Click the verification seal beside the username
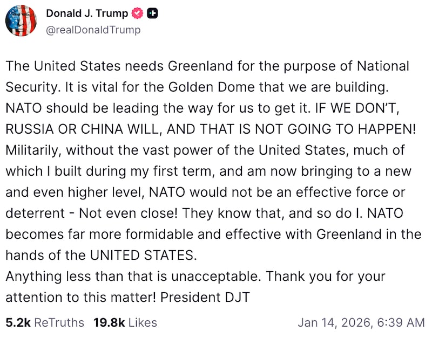This screenshot has width=432, height=338. pos(138,13)
